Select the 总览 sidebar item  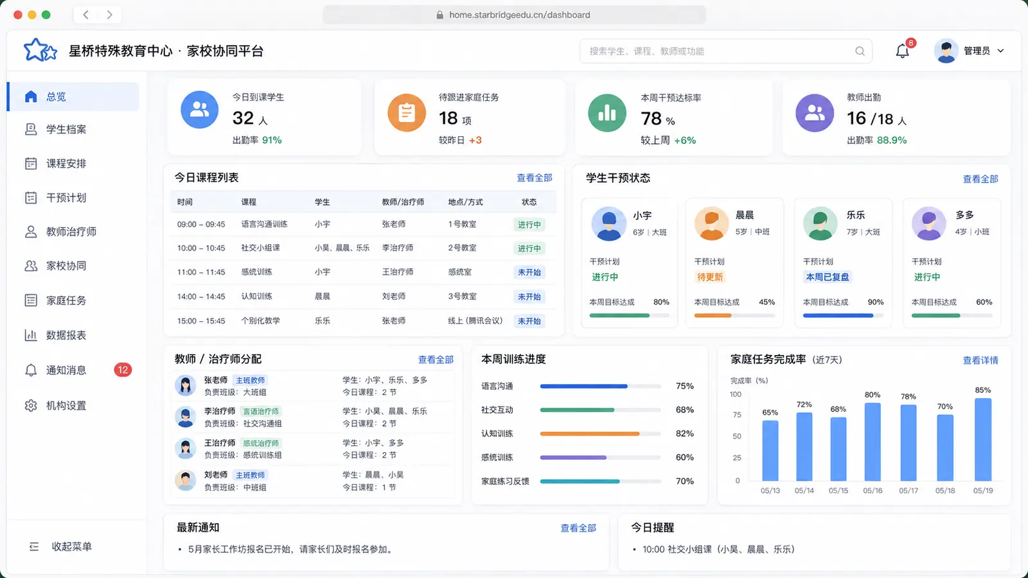tap(73, 96)
